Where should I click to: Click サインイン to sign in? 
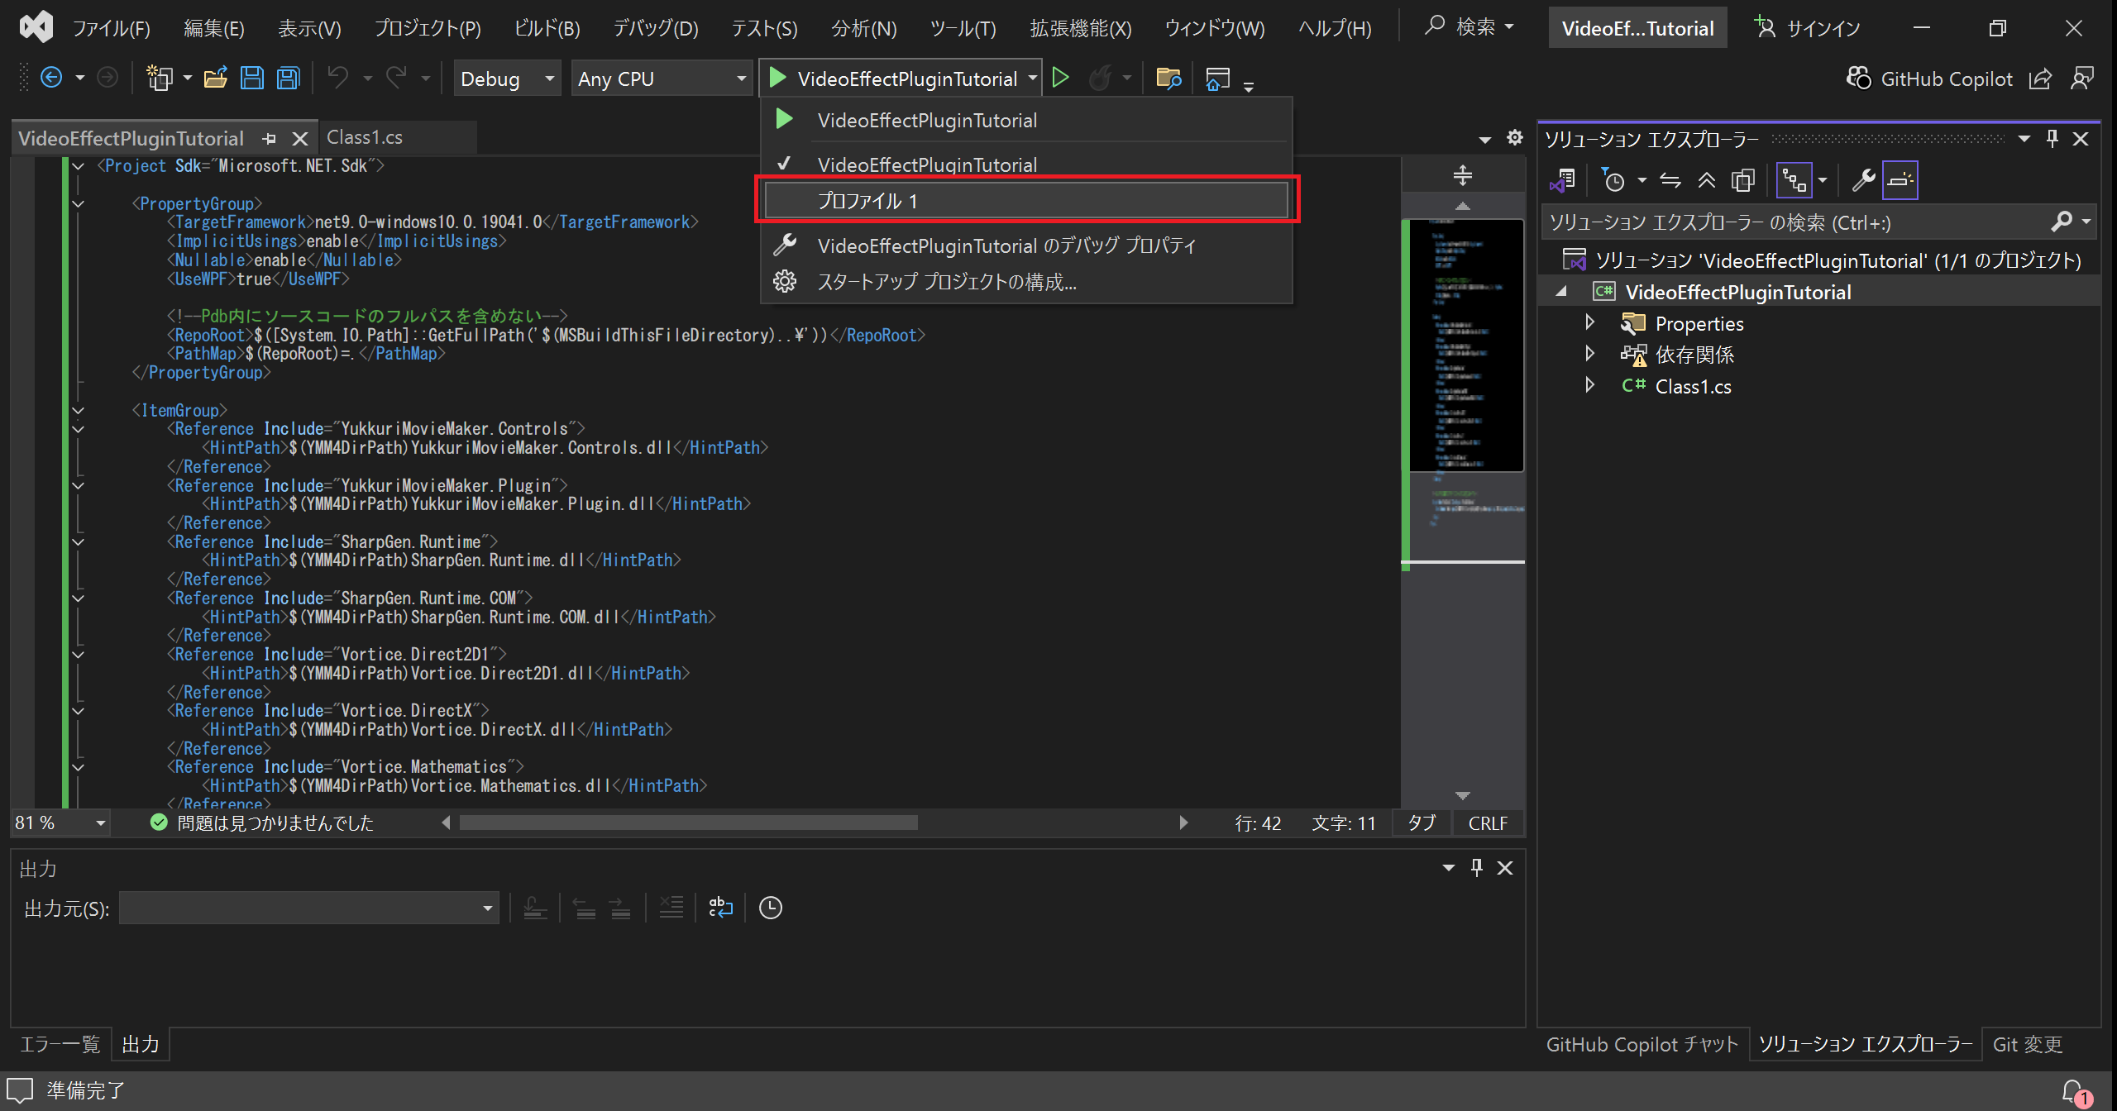[x=1808, y=28]
